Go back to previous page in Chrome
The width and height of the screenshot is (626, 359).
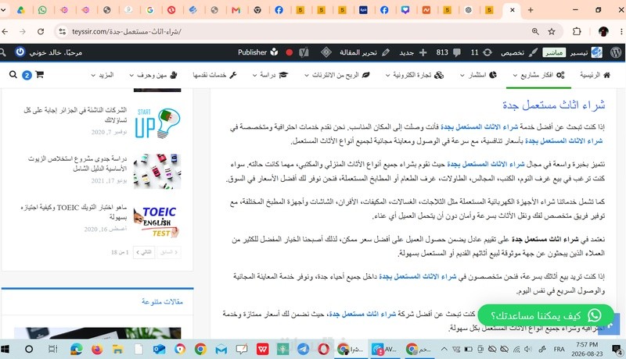click(5, 31)
